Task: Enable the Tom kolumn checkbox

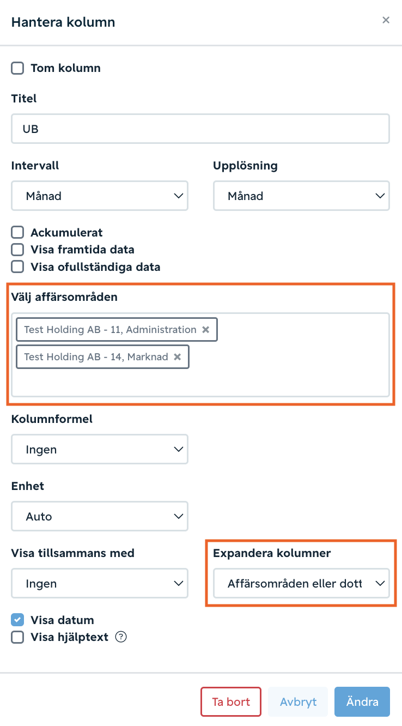Action: pyautogui.click(x=18, y=68)
